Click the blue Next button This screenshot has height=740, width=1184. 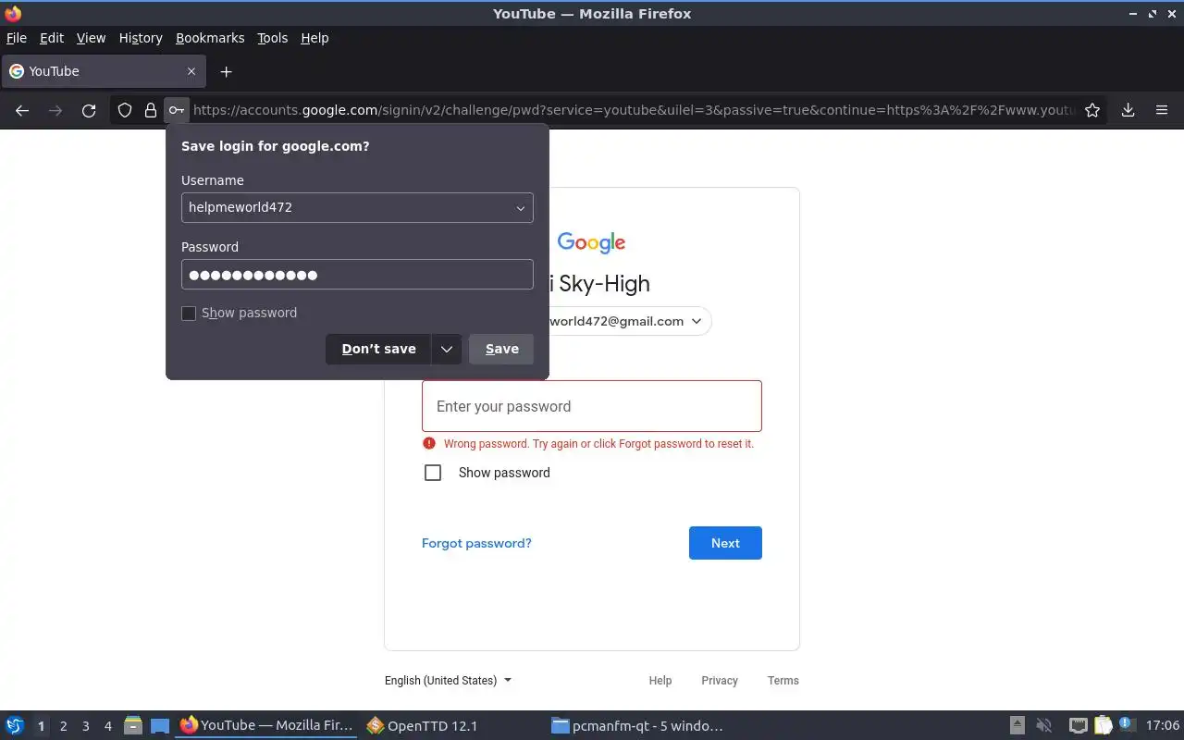pos(725,543)
